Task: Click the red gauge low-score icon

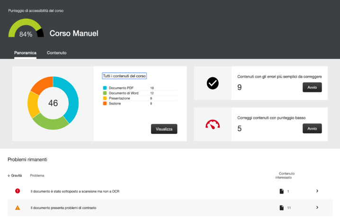Action: (x=213, y=125)
